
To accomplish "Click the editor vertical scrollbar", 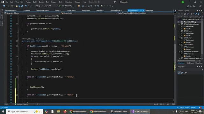I will (175, 58).
